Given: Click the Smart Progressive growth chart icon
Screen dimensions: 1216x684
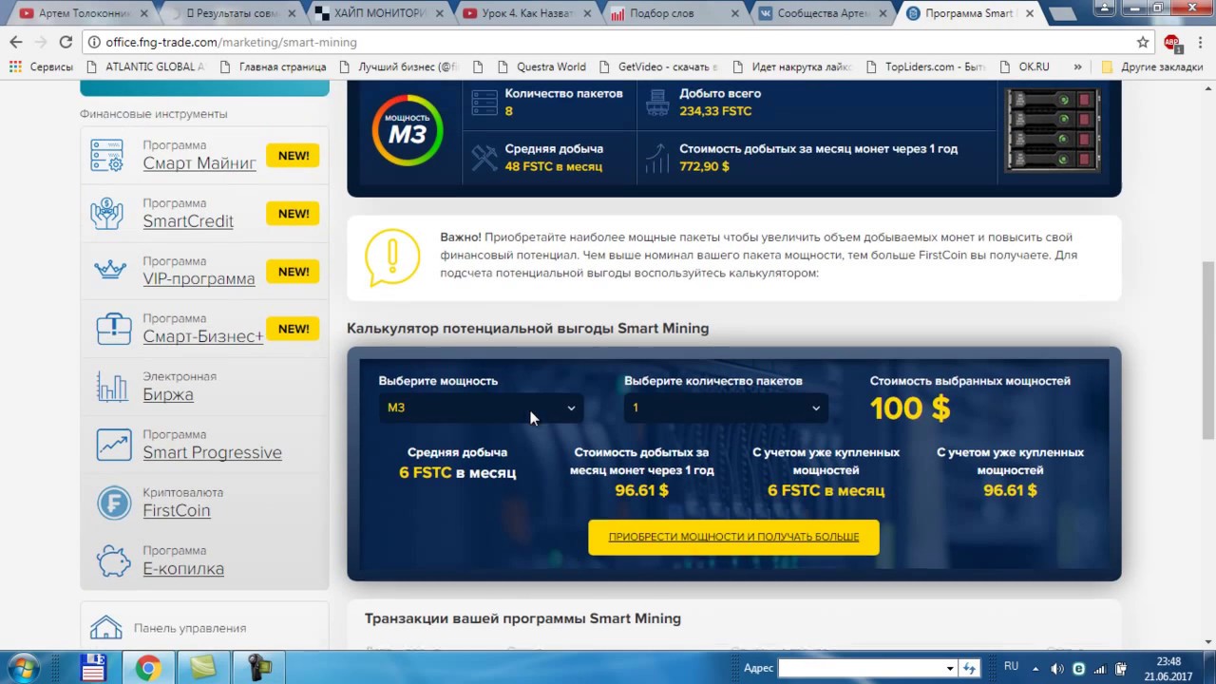Looking at the screenshot, I should 114,445.
